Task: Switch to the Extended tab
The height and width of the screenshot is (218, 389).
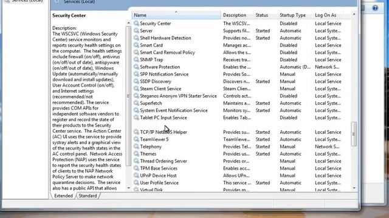Action: [63, 196]
